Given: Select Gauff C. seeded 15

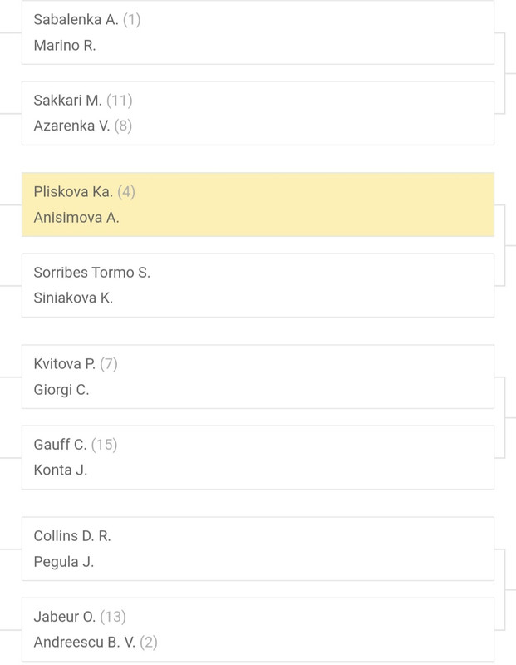Looking at the screenshot, I should point(76,445).
